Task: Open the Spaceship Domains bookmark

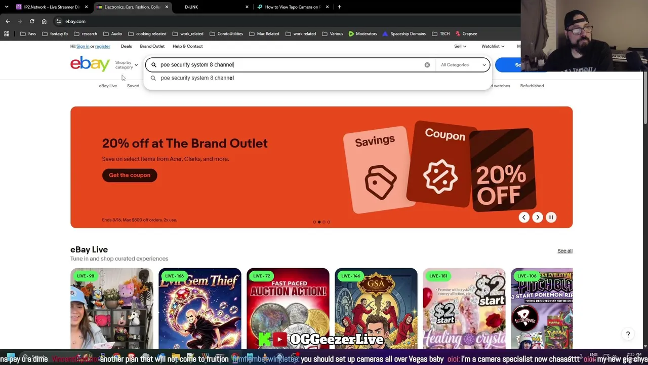Action: coord(404,34)
